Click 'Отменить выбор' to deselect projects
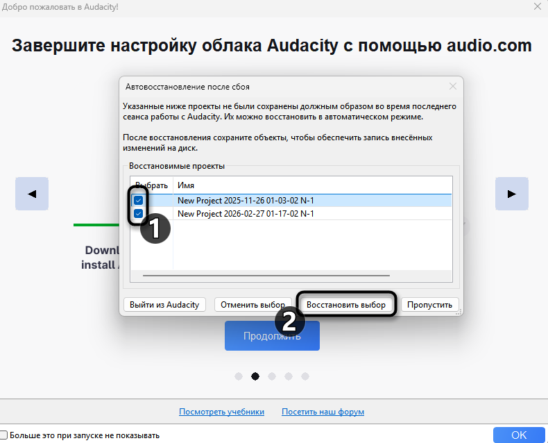The image size is (548, 443). point(252,305)
